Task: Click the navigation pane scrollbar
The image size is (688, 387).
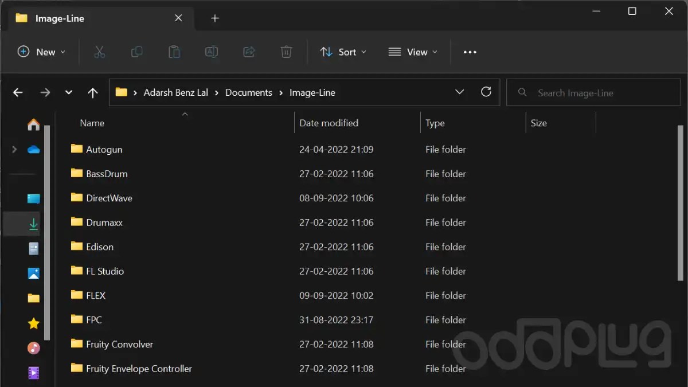Action: [x=48, y=232]
